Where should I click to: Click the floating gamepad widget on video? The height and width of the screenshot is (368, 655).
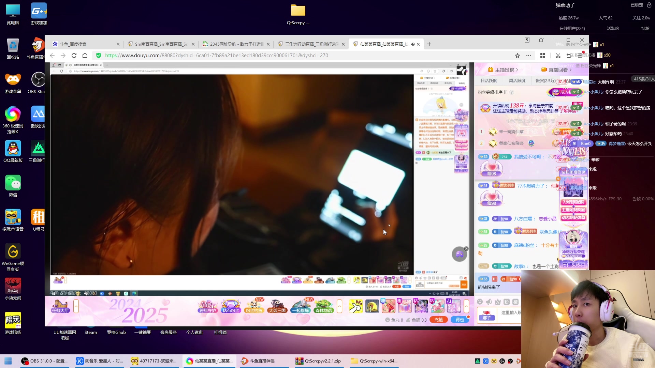coord(459,254)
